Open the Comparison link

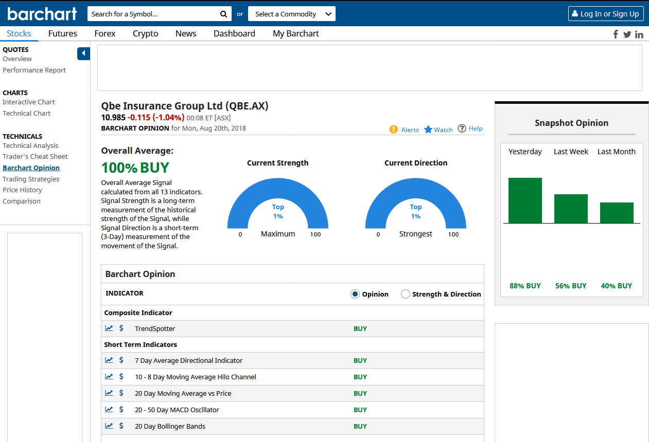point(22,201)
